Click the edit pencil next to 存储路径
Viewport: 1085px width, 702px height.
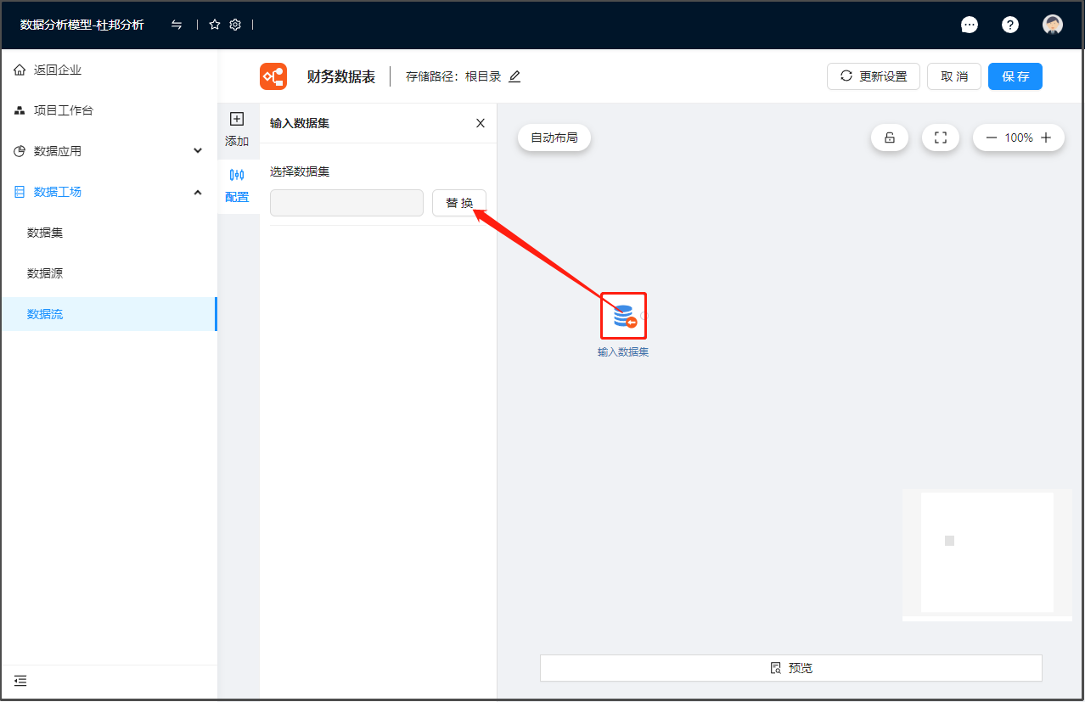(x=514, y=76)
